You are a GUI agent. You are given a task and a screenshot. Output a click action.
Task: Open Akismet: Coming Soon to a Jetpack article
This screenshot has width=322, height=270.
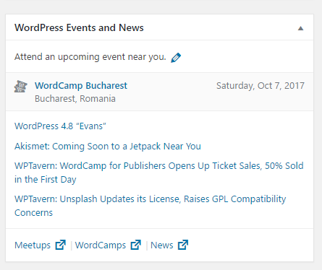coord(108,147)
